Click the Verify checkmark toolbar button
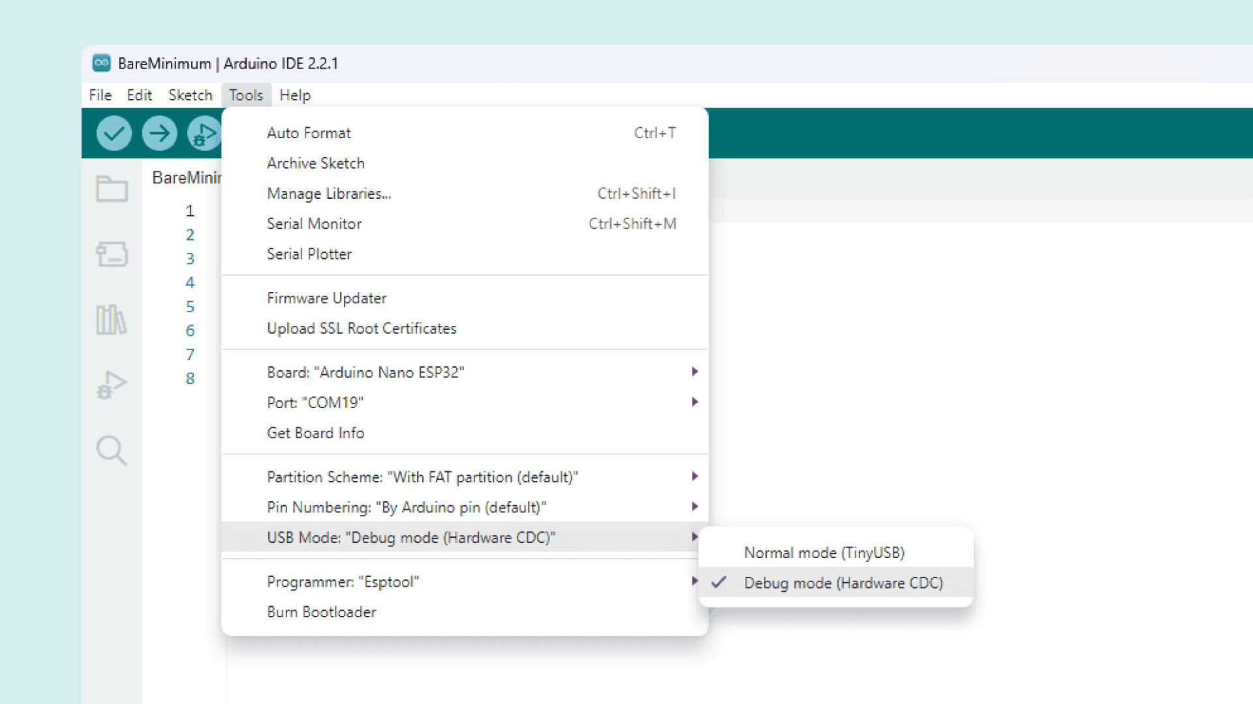1253x704 pixels. pyautogui.click(x=114, y=134)
